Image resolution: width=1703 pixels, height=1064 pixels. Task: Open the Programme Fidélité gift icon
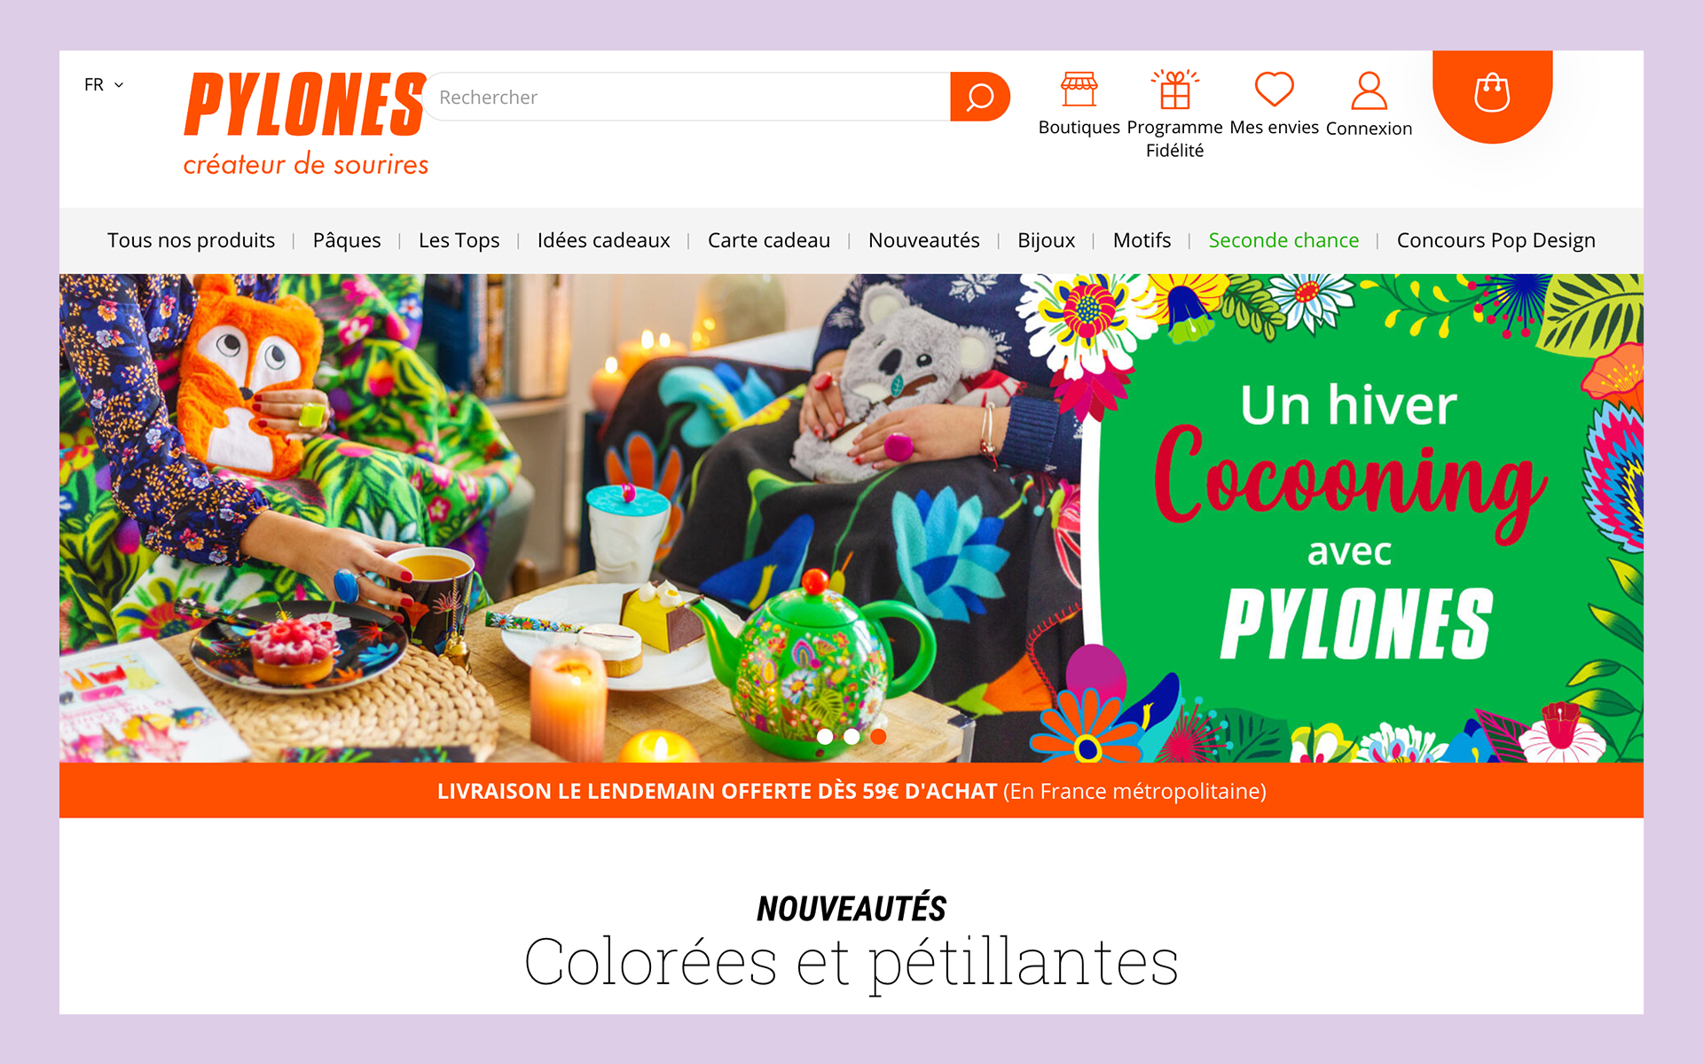pos(1174,90)
